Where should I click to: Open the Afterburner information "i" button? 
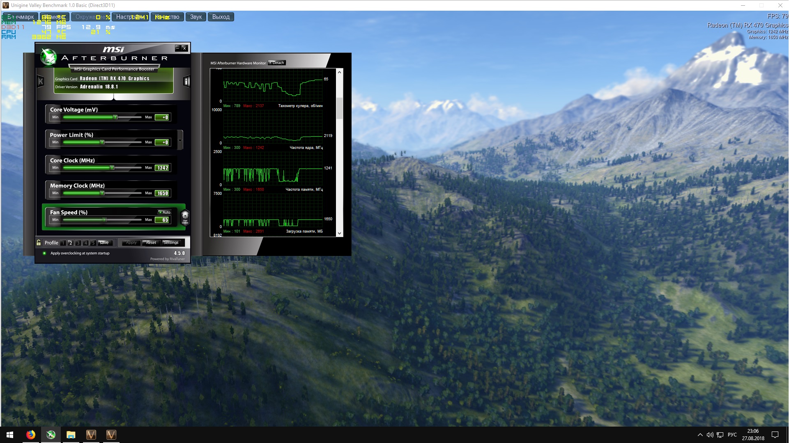186,81
